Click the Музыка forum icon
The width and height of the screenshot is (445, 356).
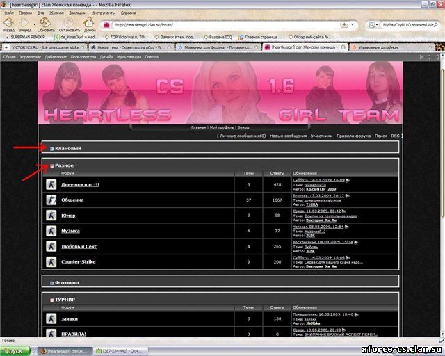point(51,231)
